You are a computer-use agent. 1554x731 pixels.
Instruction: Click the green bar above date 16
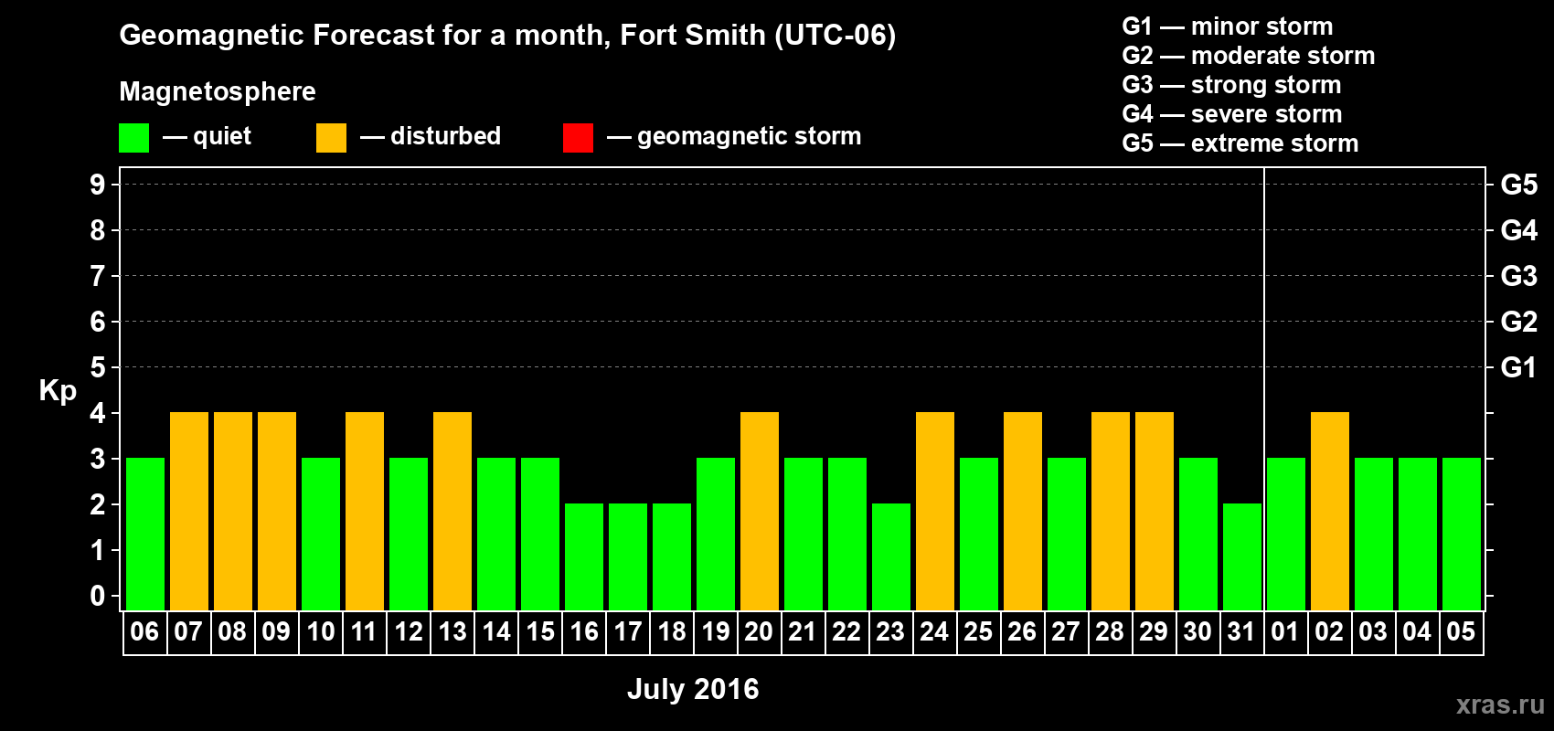point(584,557)
